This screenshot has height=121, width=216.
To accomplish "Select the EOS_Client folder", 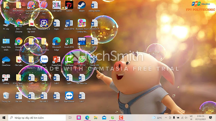I will coord(19,80).
